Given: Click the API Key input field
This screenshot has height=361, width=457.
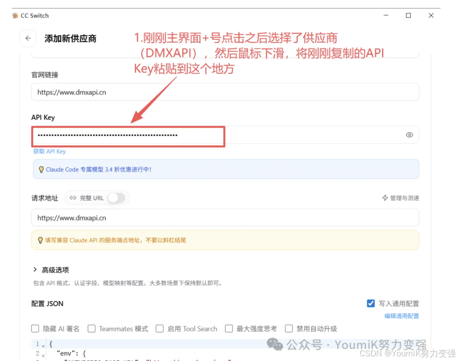Looking at the screenshot, I should click(x=225, y=135).
